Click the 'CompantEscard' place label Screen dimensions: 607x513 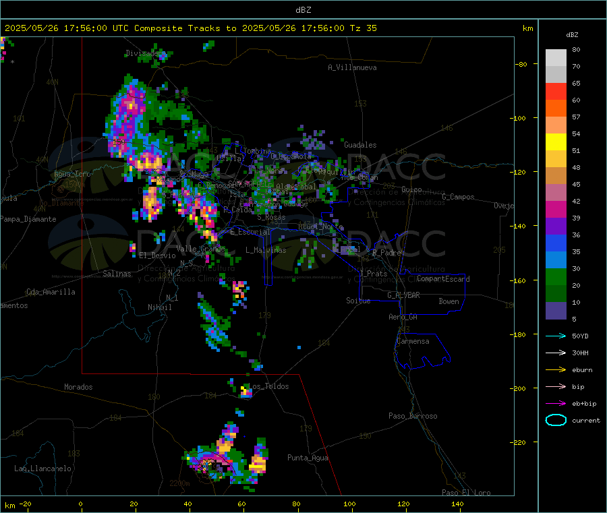coord(443,279)
